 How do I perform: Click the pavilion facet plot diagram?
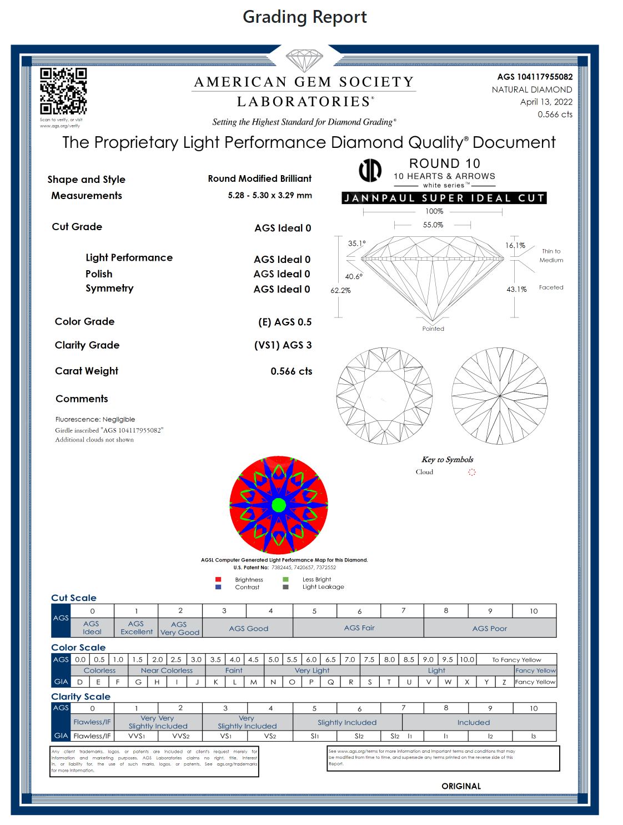pyautogui.click(x=500, y=396)
